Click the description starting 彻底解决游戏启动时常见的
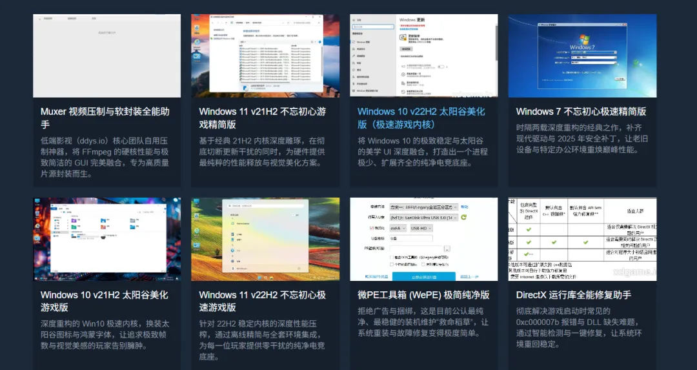The width and height of the screenshot is (697, 370). 579,327
